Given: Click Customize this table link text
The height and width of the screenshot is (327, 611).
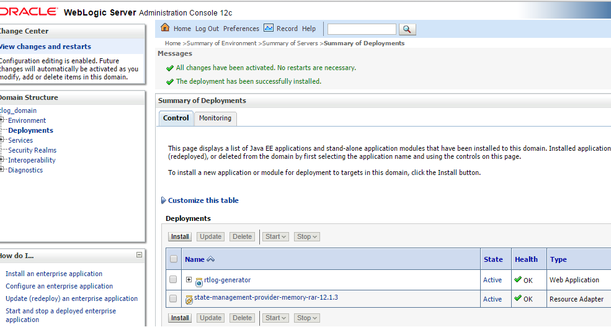Looking at the screenshot, I should (x=203, y=200).
